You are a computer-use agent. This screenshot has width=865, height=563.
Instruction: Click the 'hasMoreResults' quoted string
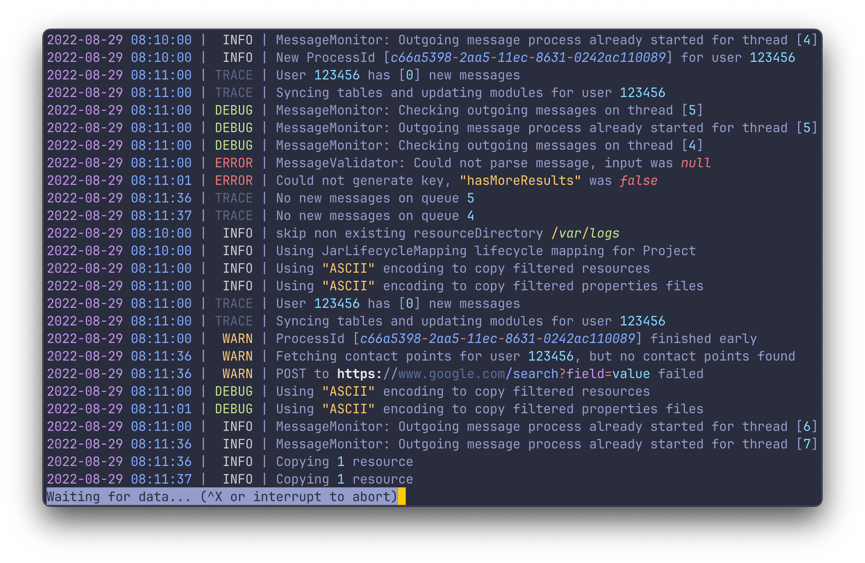coord(520,180)
